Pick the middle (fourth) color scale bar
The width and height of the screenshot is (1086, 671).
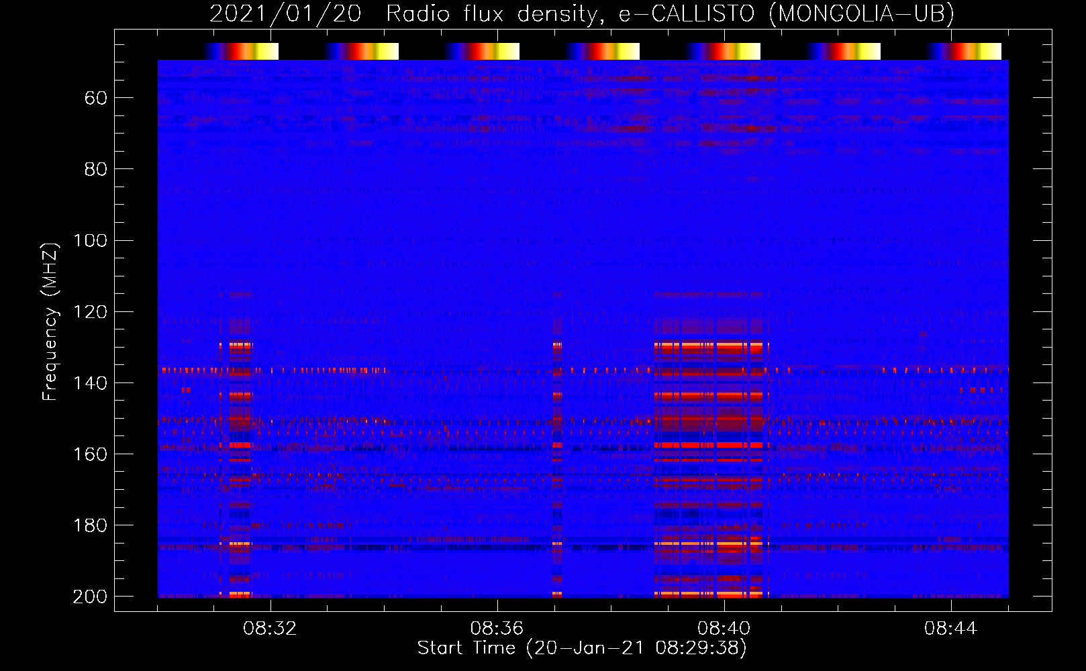click(602, 51)
